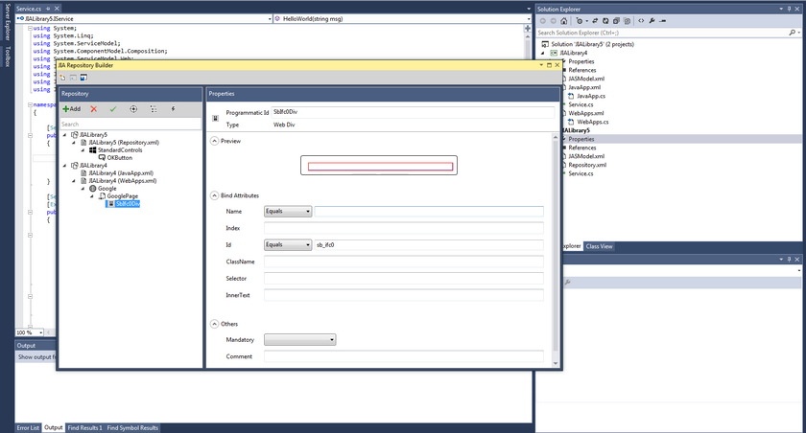Click plus split icon at editor top right
806x433 pixels.
pos(528,29)
